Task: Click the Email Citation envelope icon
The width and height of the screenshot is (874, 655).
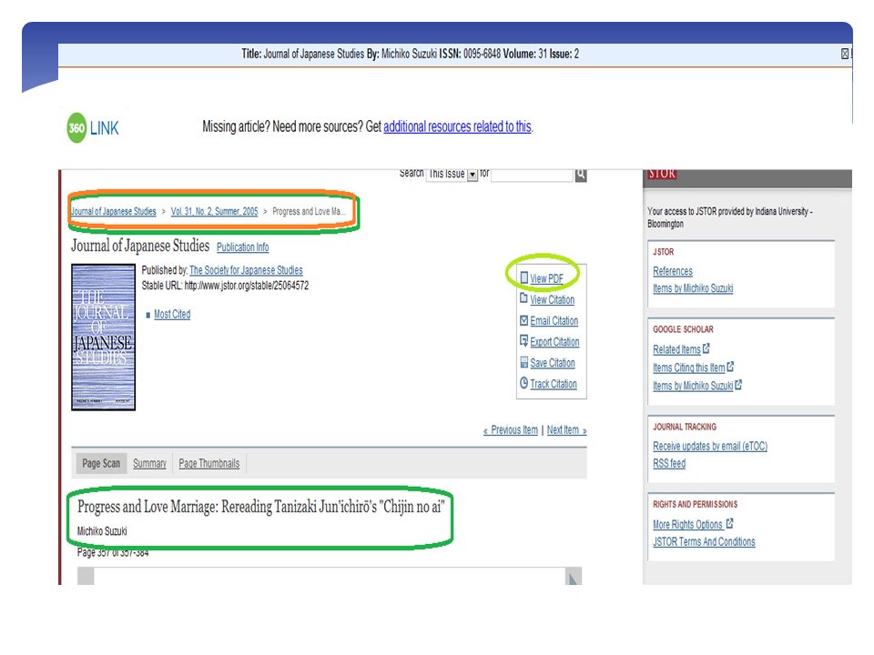Action: 523,320
